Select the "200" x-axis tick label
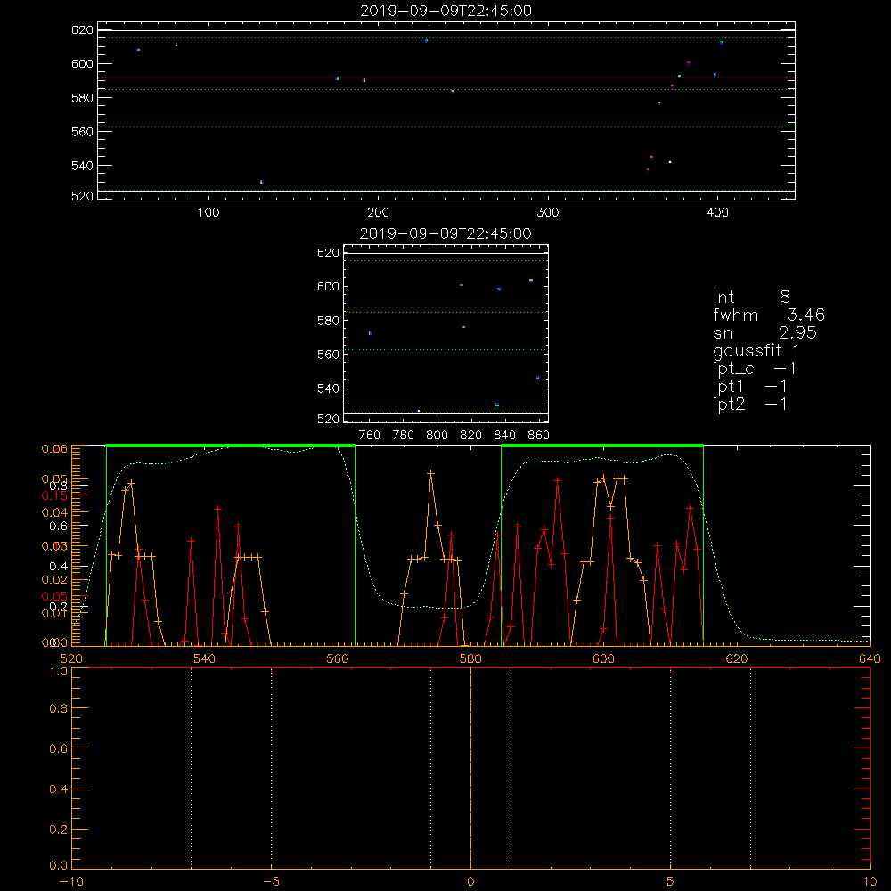 coord(378,213)
